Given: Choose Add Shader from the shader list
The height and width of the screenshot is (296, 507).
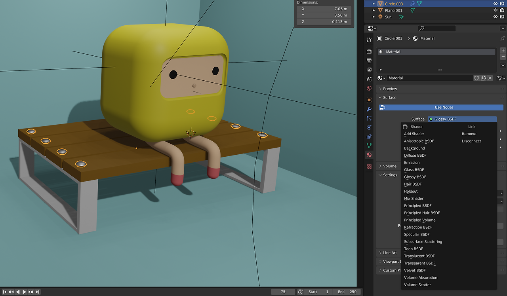Looking at the screenshot, I should pyautogui.click(x=414, y=134).
